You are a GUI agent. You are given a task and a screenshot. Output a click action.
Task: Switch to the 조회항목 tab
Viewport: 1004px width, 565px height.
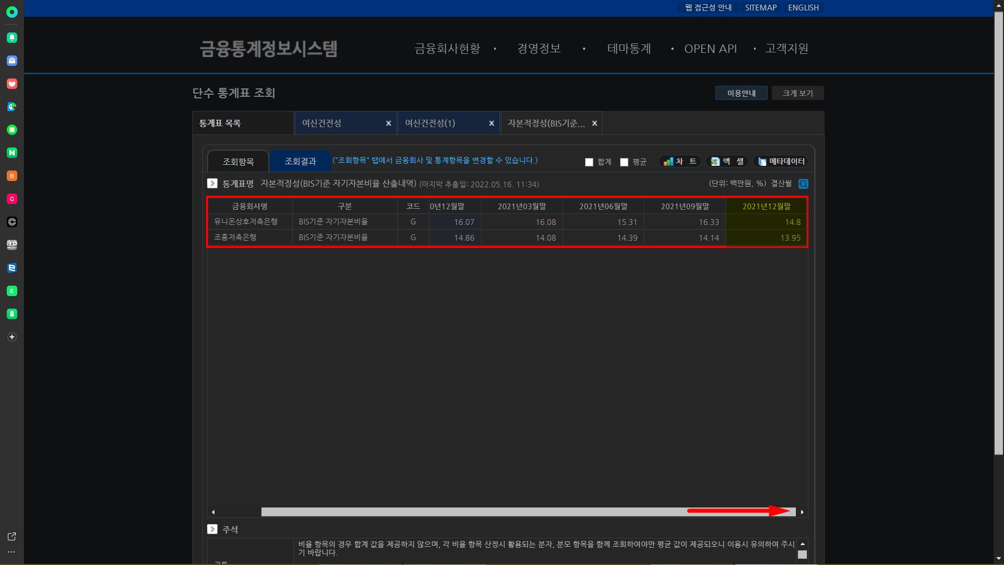tap(238, 162)
